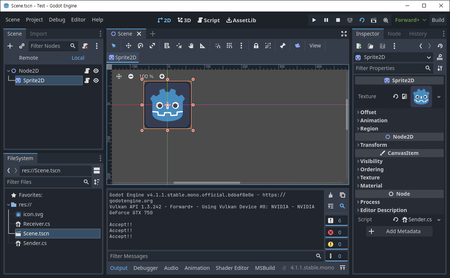The image size is (450, 278).
Task: Open the viewport View menu
Action: coord(315,46)
